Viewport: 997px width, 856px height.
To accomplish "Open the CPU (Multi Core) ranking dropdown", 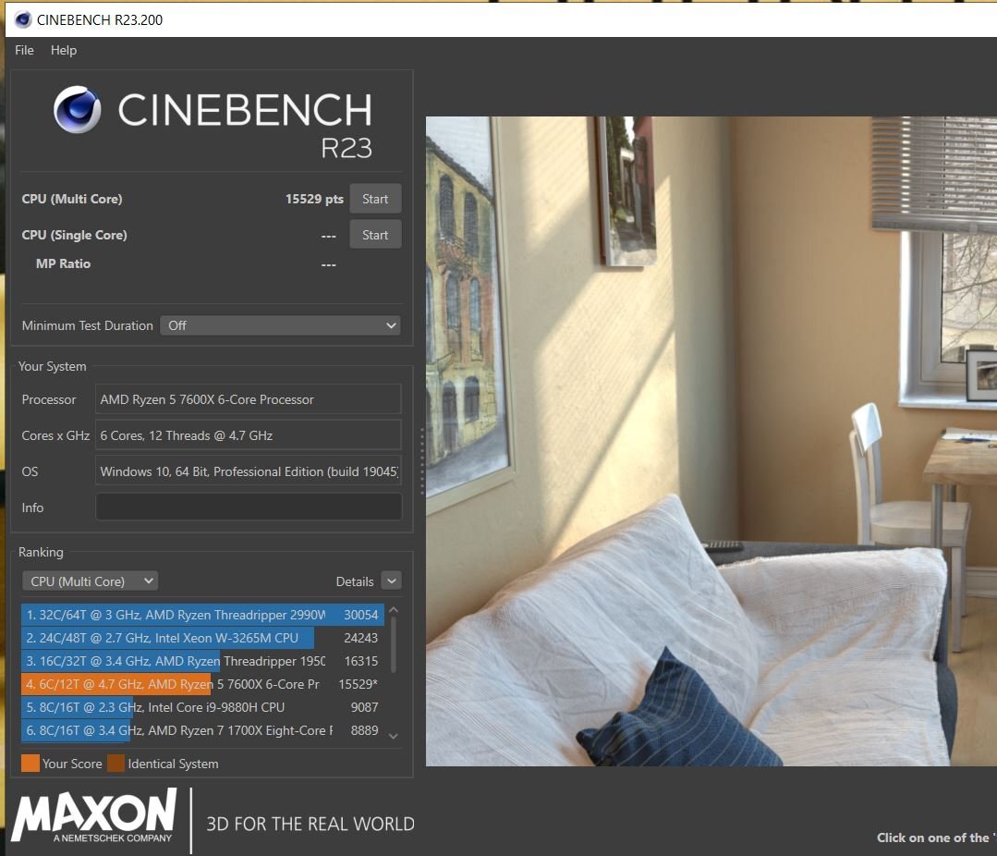I will [x=90, y=581].
